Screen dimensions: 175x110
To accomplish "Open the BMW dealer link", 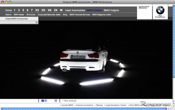I will [19, 14].
